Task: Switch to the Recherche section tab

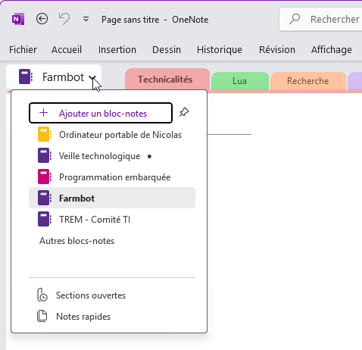Action: [x=308, y=81]
